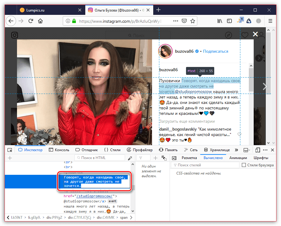Screen dimensions: 281x226
Task: Click "Загрузить еще комментарии" link
Action: pyautogui.click(x=187, y=121)
